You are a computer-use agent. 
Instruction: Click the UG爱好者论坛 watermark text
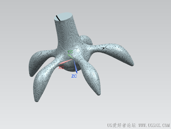tap(121, 125)
